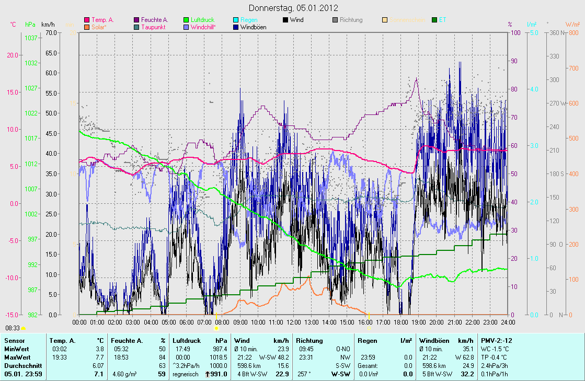This screenshot has width=585, height=381.
Task: Click the 'W/m²' axis unit label
Action: (x=572, y=25)
